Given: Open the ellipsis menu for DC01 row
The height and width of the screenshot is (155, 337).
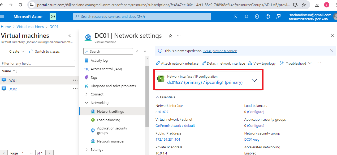Looking at the screenshot, I should click(75, 80).
